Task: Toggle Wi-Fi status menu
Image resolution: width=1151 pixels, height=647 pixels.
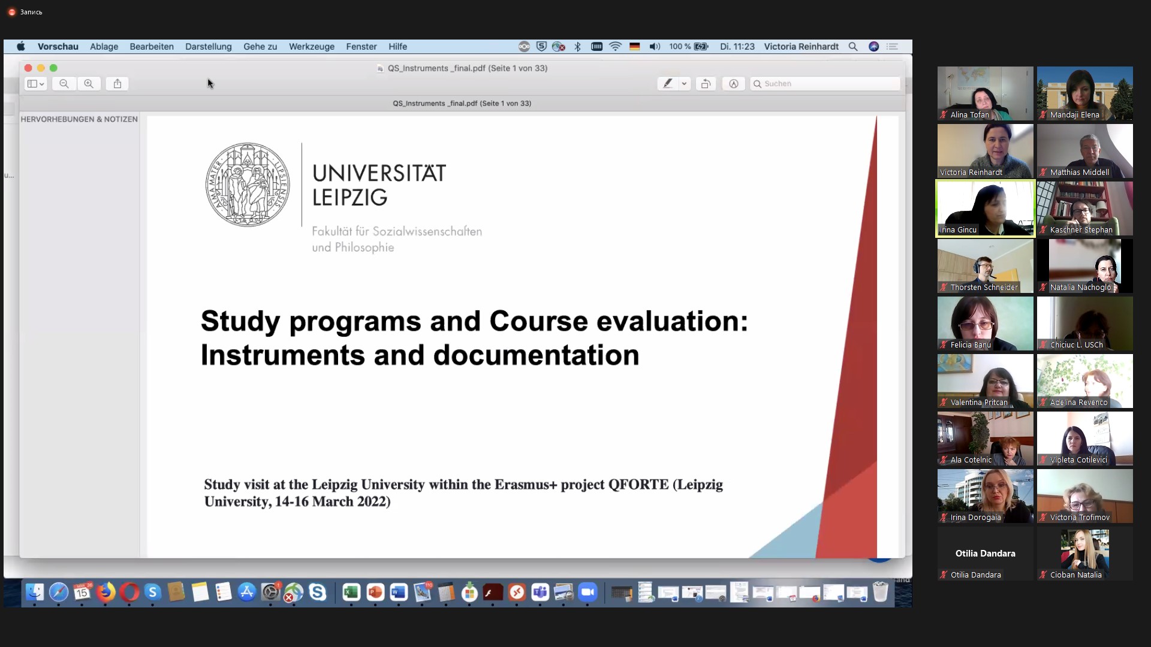Action: (615, 47)
